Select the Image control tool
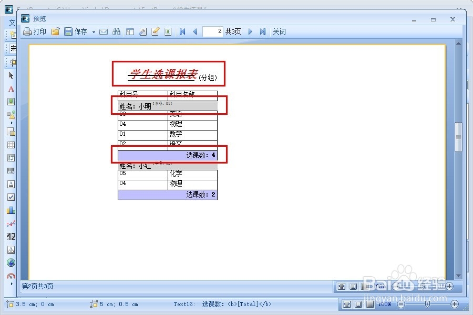The height and width of the screenshot is (315, 473). 12,102
